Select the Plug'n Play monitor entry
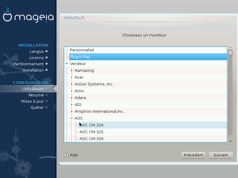The height and width of the screenshot is (178, 238). pyautogui.click(x=148, y=57)
